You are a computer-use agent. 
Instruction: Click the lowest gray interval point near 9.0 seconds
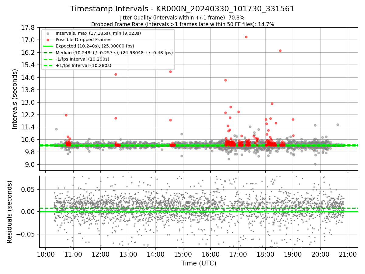point(315,164)
